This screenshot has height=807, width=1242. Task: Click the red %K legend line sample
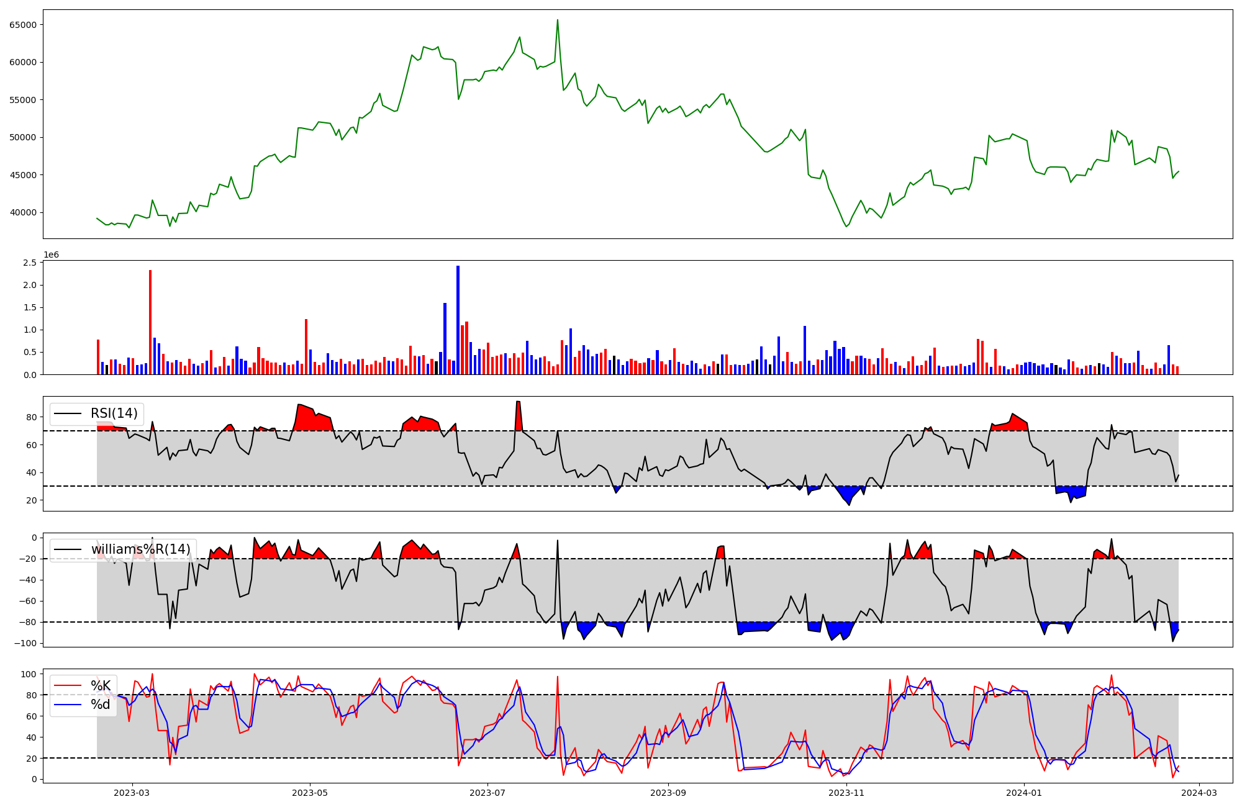click(68, 686)
